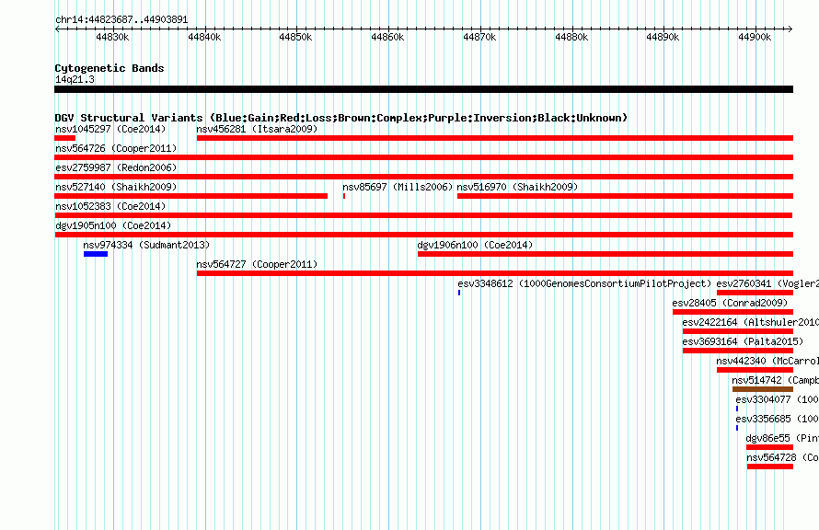Open variant dgv86e55 label

(782, 438)
